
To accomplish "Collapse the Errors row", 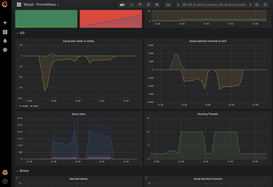I will pos(22,171).
